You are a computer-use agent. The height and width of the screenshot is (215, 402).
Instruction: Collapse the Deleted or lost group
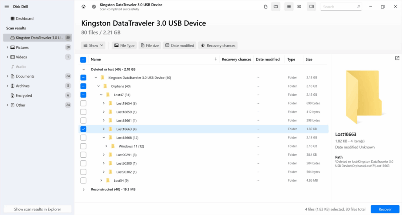click(x=83, y=69)
